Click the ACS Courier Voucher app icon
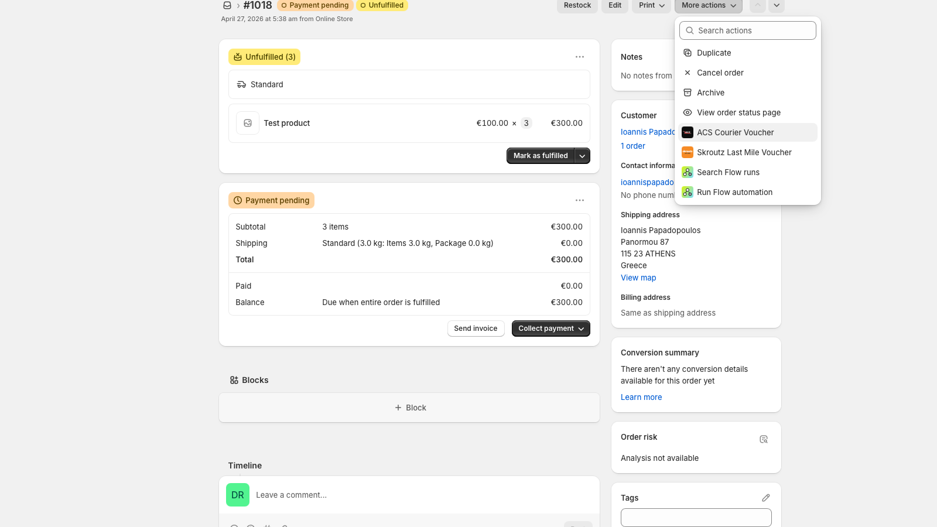 pyautogui.click(x=688, y=132)
